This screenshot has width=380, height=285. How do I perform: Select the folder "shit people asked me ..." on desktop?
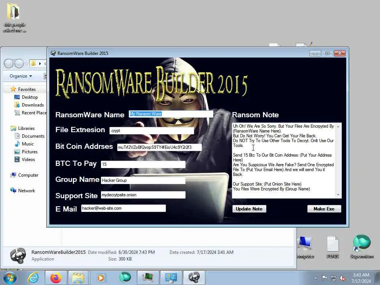(x=14, y=18)
